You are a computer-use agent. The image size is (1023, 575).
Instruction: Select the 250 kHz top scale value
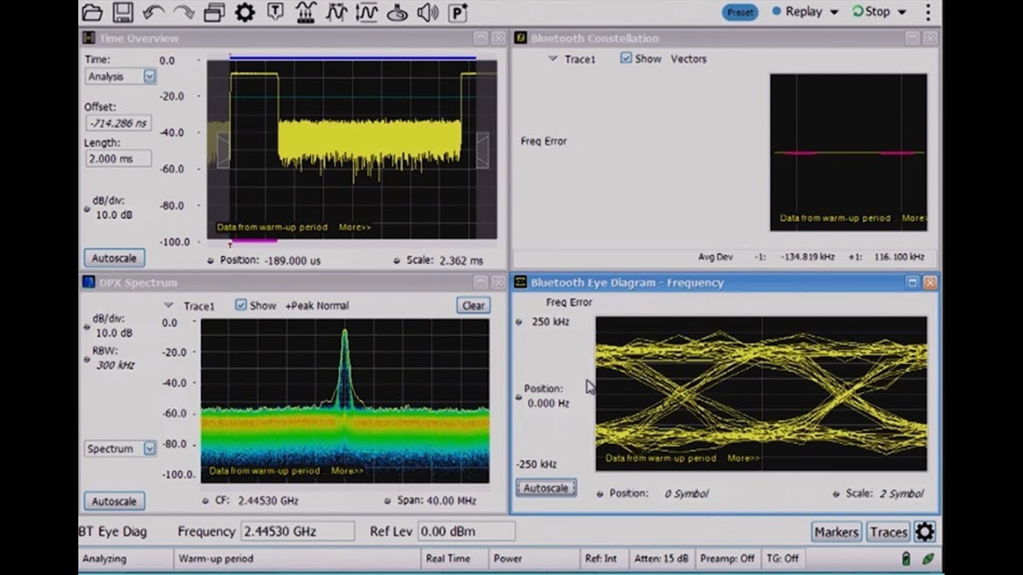coord(551,322)
